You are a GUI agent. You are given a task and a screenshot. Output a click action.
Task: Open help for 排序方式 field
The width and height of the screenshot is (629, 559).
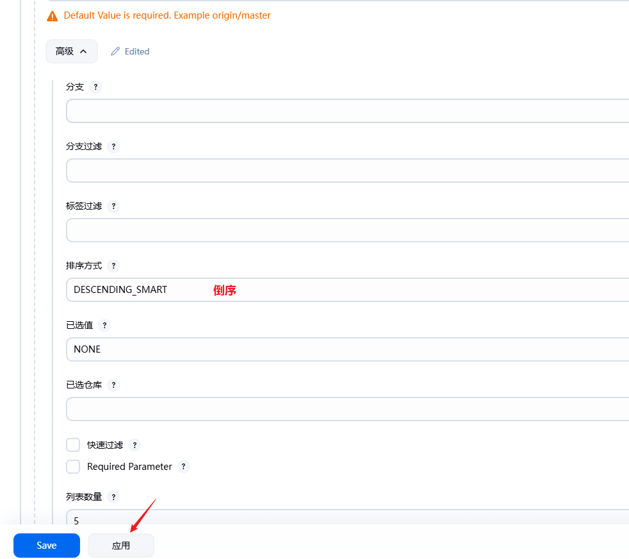113,266
